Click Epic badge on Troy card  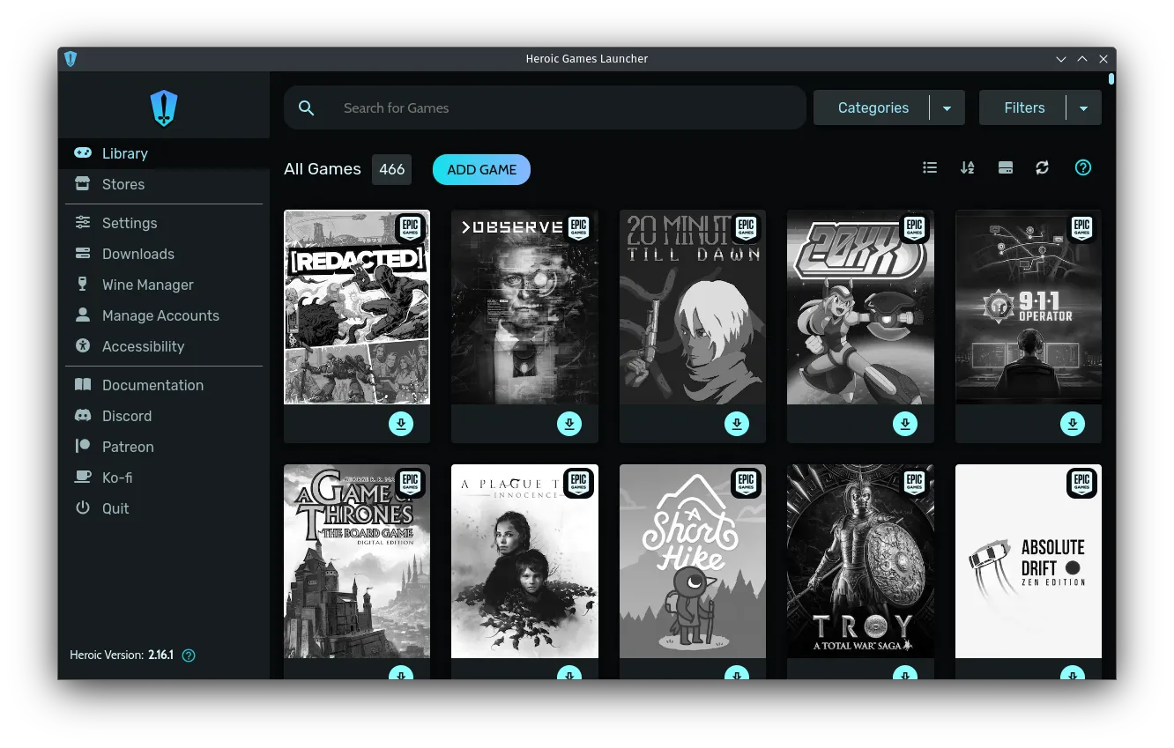tap(914, 483)
